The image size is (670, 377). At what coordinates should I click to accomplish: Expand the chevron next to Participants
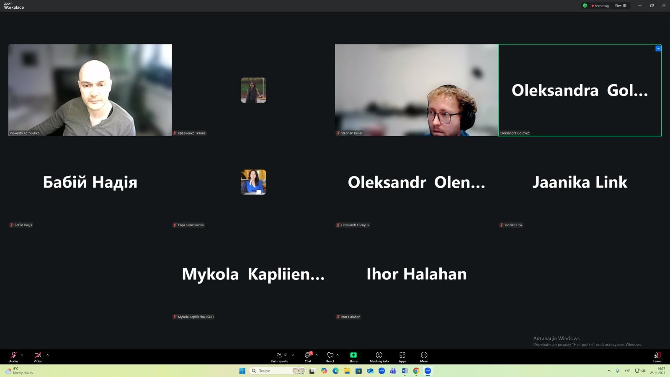(293, 355)
